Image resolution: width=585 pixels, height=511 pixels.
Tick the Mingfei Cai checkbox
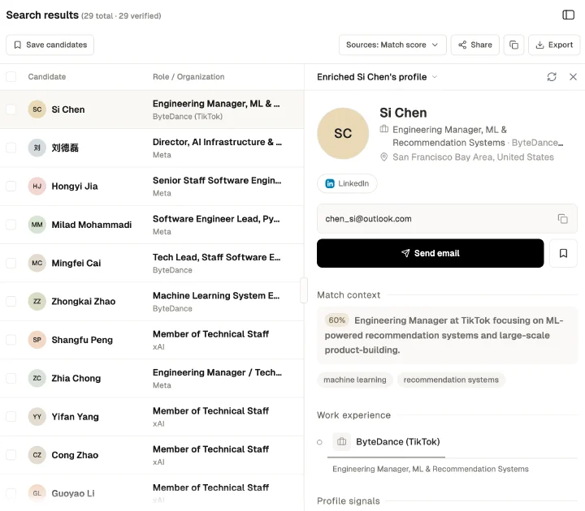point(11,263)
